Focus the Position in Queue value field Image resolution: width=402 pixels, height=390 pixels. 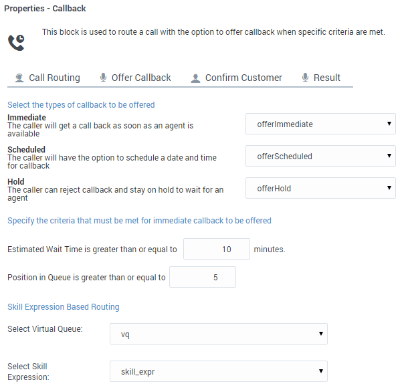click(203, 277)
